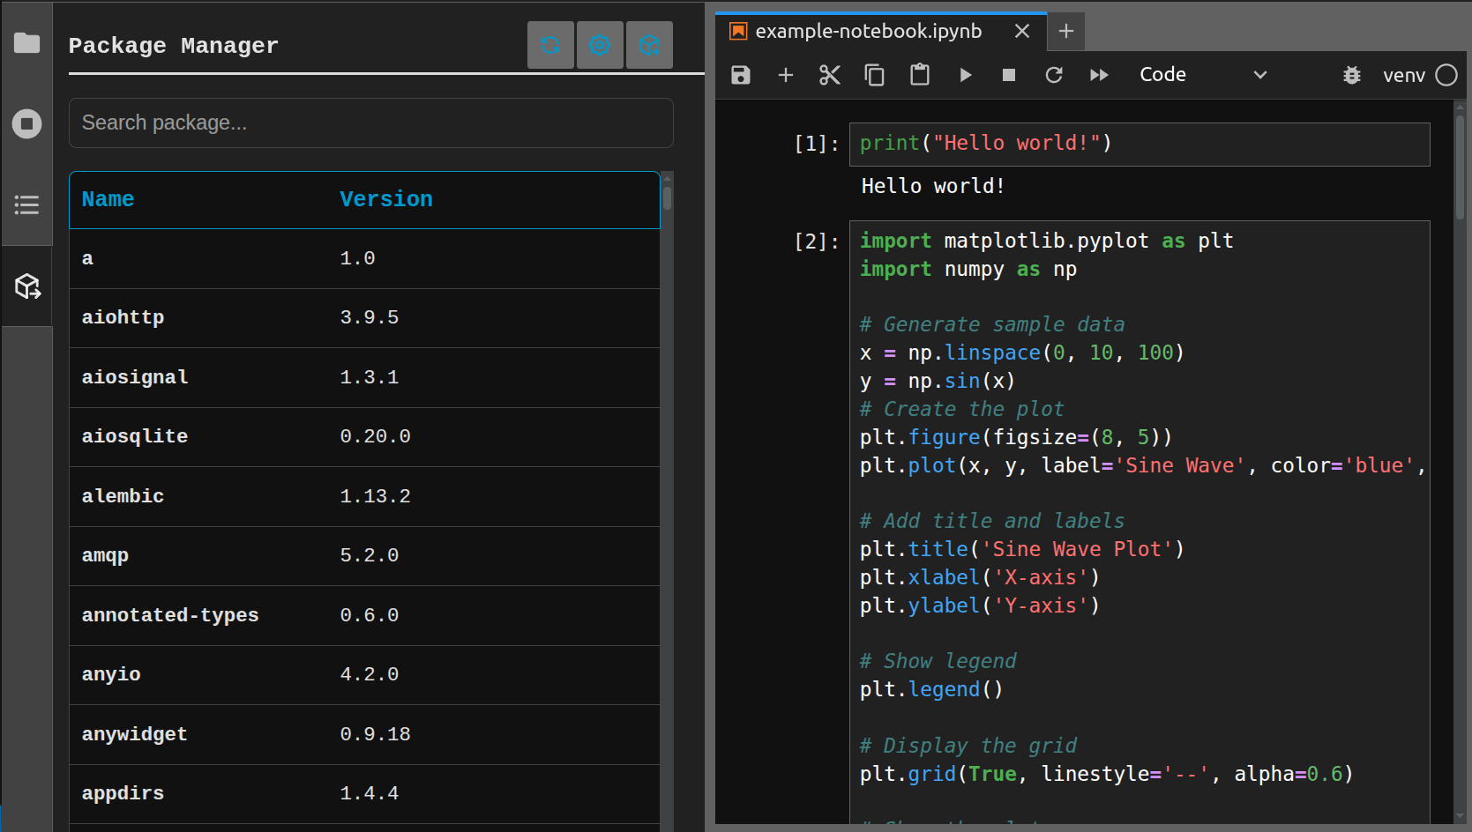Click the search package input field
The image size is (1472, 832).
[x=370, y=123]
